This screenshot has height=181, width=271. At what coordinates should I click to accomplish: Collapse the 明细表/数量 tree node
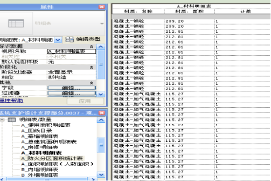2,120
